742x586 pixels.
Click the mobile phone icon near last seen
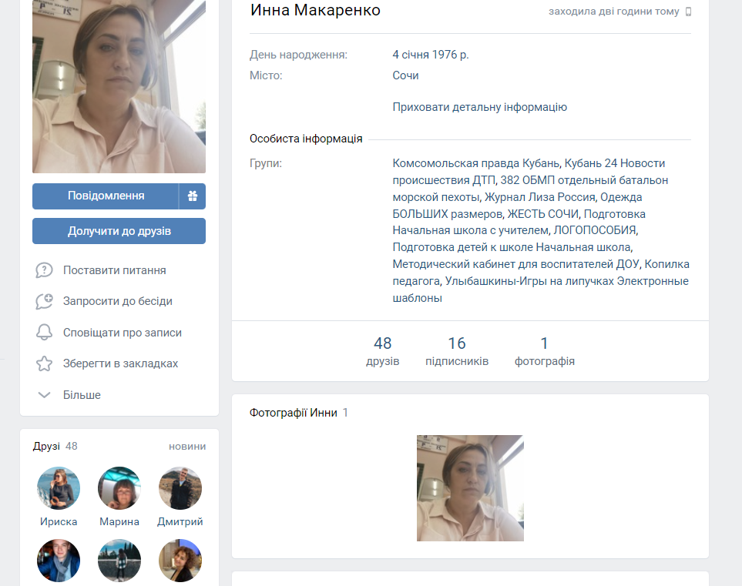coord(688,12)
